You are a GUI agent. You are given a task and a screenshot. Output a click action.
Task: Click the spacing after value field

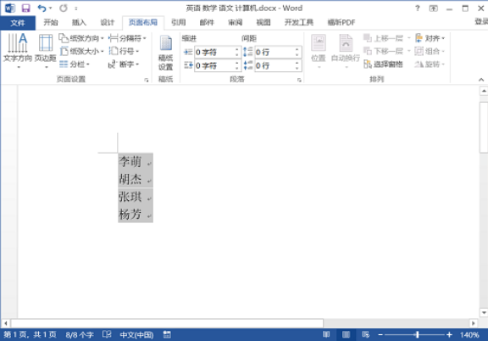click(x=274, y=65)
